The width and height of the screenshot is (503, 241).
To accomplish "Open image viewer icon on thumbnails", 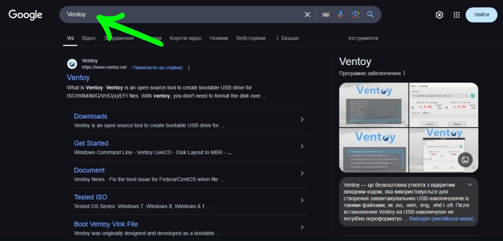I will tap(465, 159).
